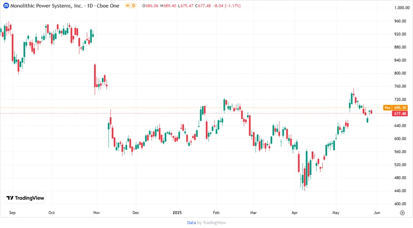Click the 480.00 price axis label

(400, 178)
